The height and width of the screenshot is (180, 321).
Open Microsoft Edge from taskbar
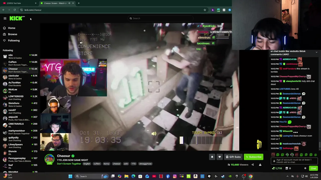pyautogui.click(x=133, y=176)
